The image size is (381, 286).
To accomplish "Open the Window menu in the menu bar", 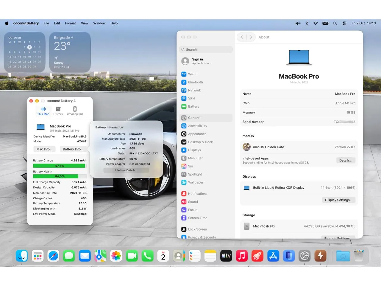I will coord(99,23).
